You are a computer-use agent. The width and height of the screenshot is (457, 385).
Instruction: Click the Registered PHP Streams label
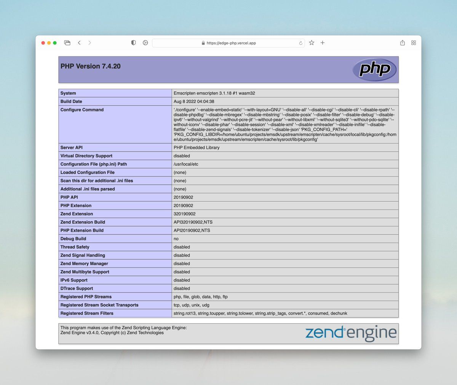point(86,297)
